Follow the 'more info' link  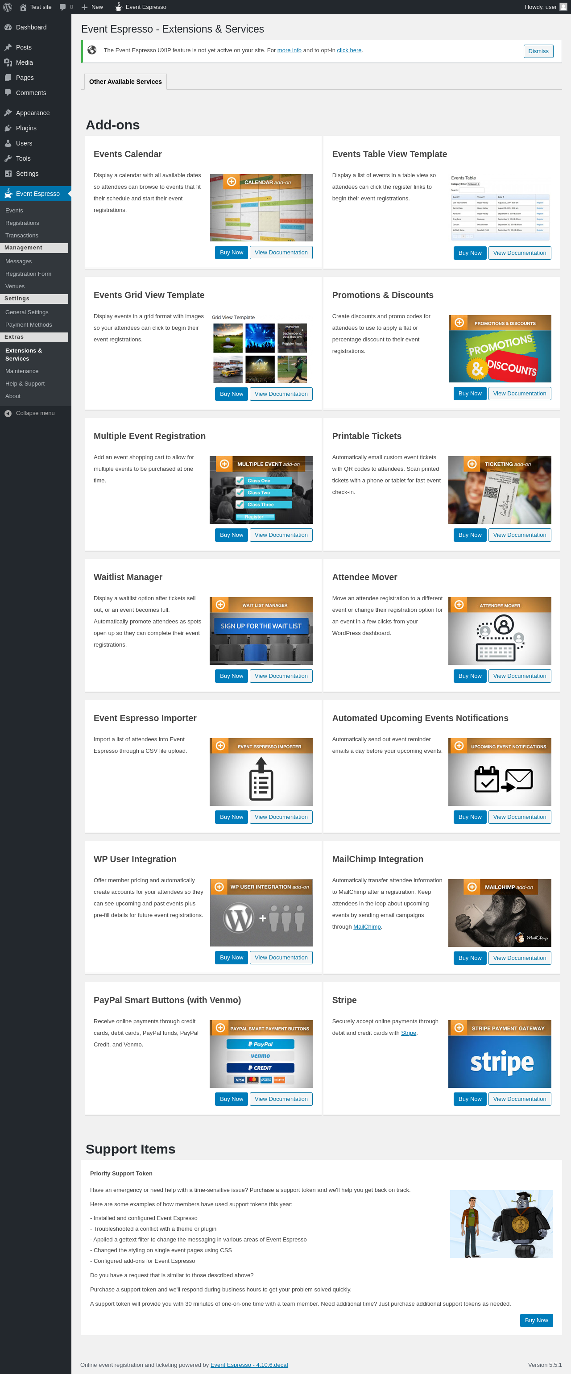tap(289, 50)
